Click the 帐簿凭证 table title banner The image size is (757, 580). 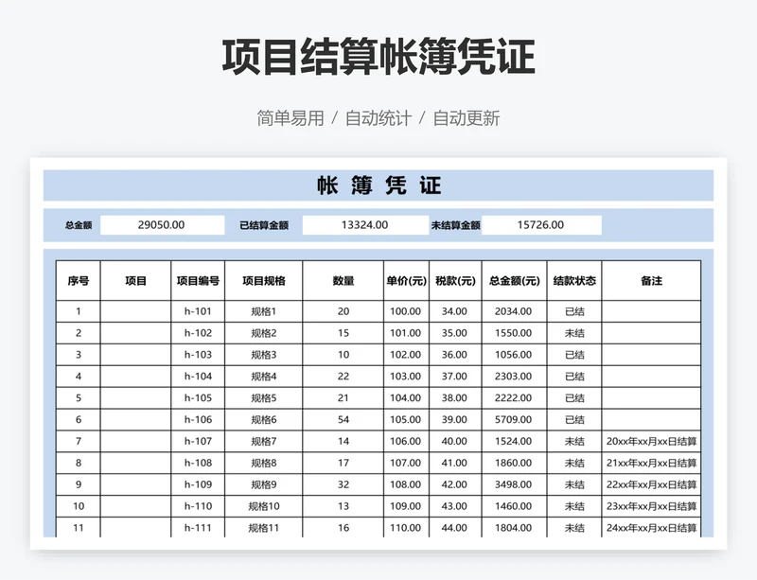coord(378,185)
